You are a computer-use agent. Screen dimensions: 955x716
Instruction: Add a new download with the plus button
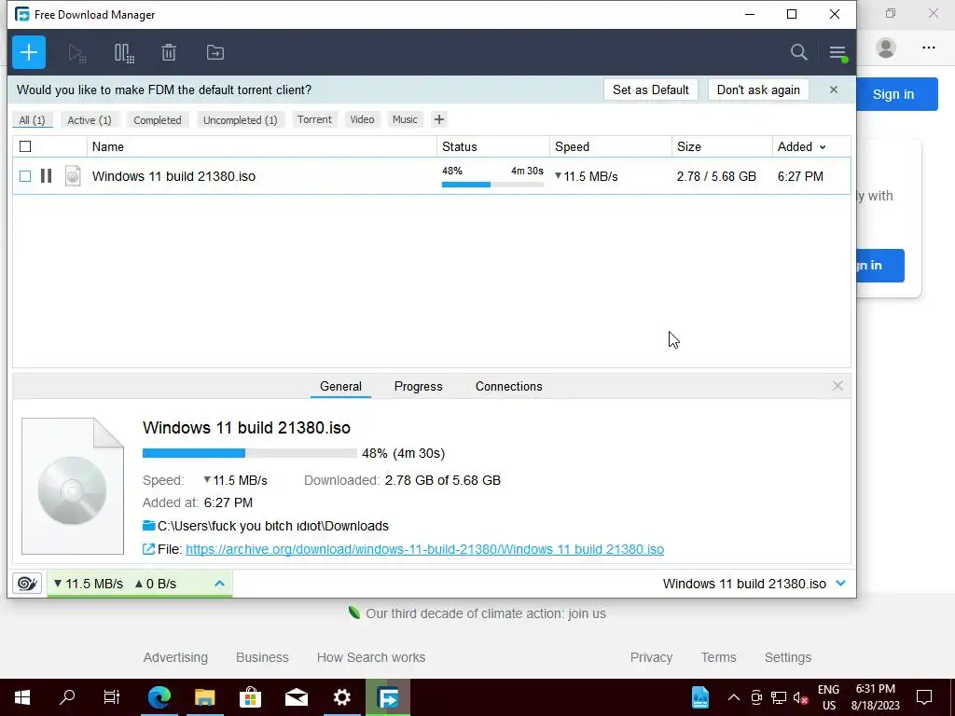(29, 52)
